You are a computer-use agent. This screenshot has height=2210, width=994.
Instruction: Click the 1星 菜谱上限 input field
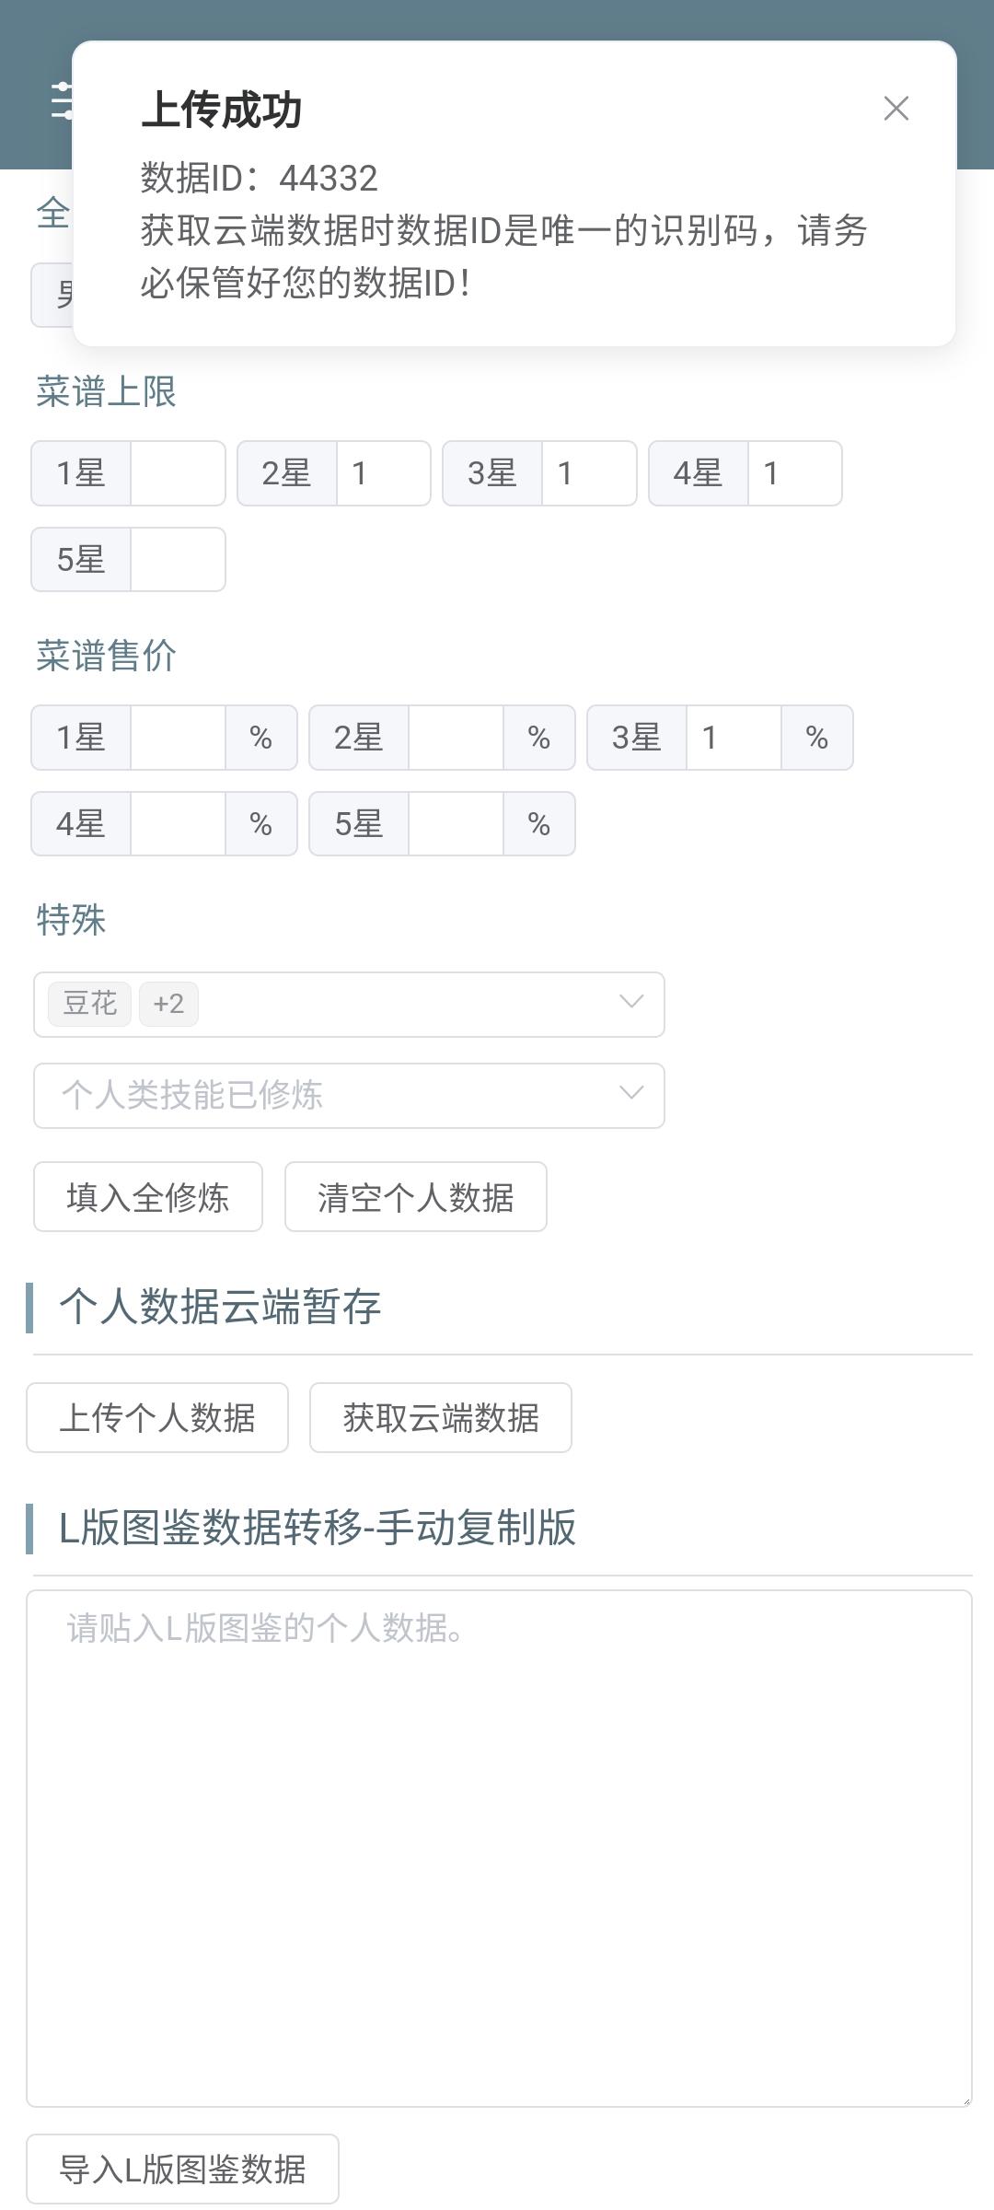[x=178, y=473]
